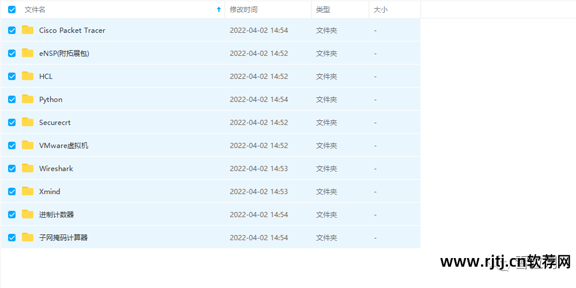Open the Python folder name
The image size is (576, 288).
51,100
